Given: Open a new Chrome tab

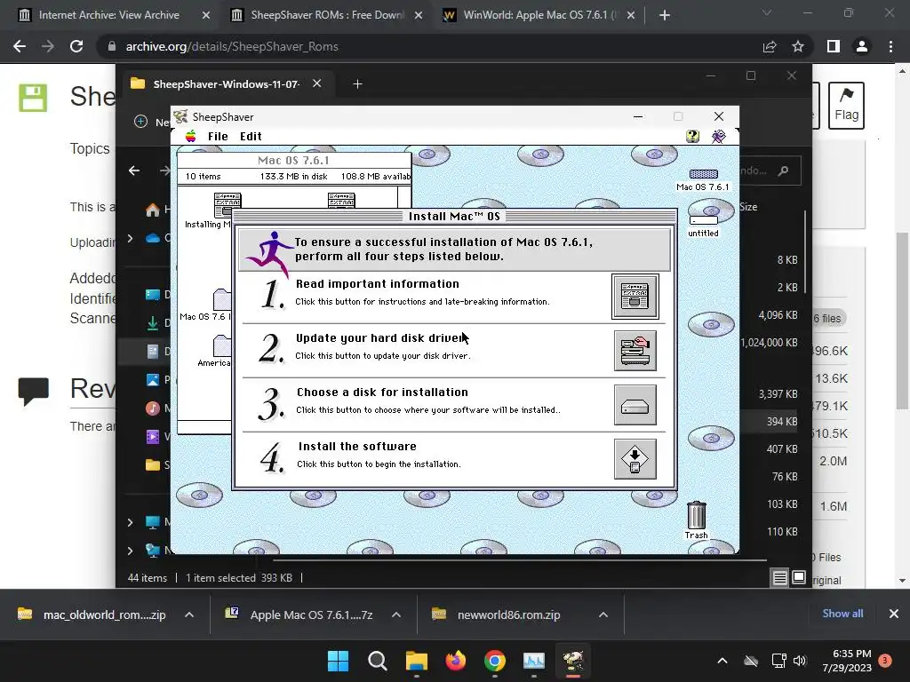Looking at the screenshot, I should coord(665,16).
